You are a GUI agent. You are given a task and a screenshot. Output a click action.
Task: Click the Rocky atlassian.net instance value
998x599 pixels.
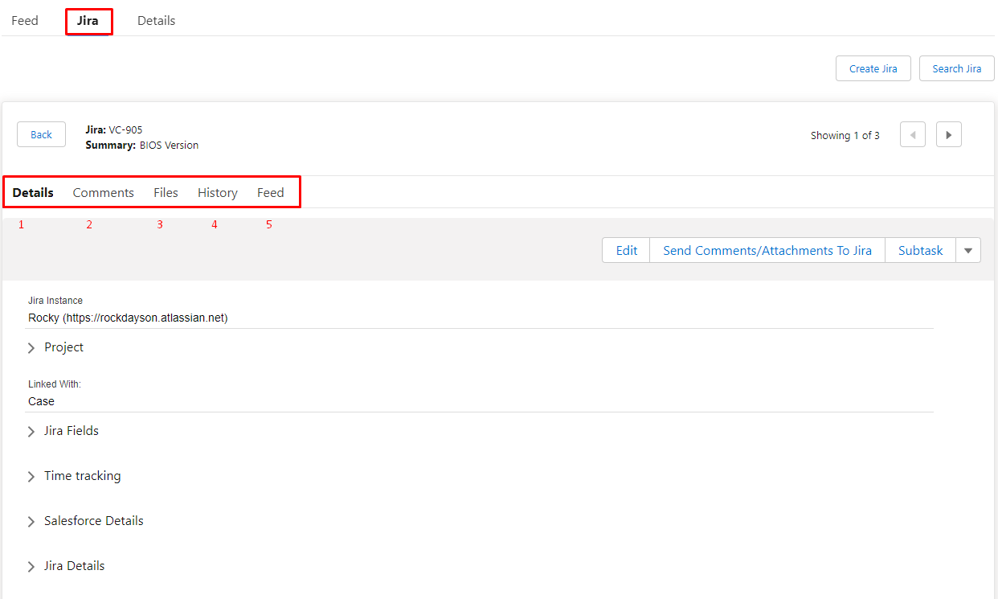[x=128, y=318]
